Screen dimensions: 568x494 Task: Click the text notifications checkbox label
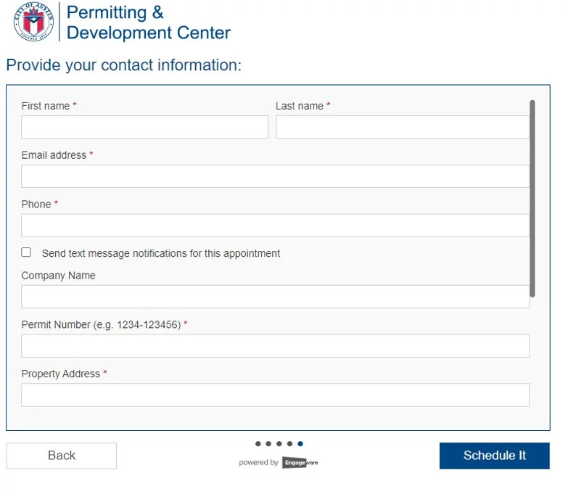[x=161, y=254]
